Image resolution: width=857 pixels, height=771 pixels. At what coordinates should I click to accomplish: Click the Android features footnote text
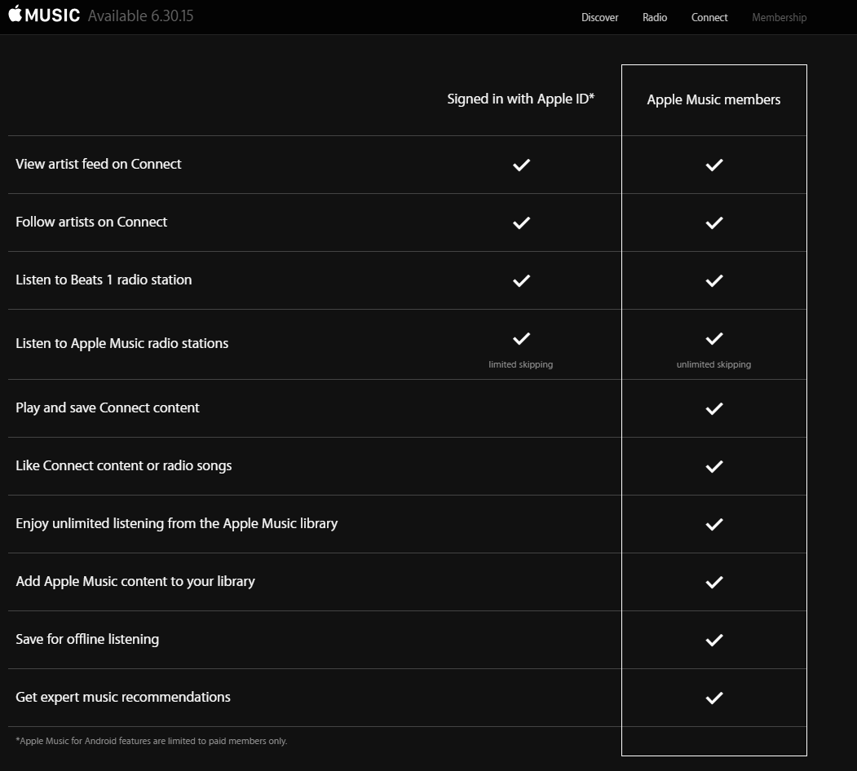tap(152, 741)
